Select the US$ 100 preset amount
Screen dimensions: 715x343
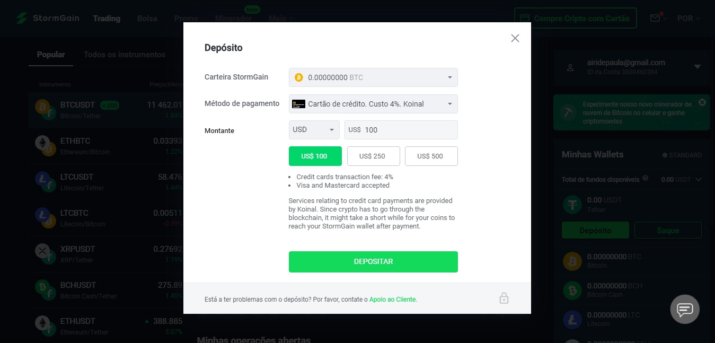point(315,156)
